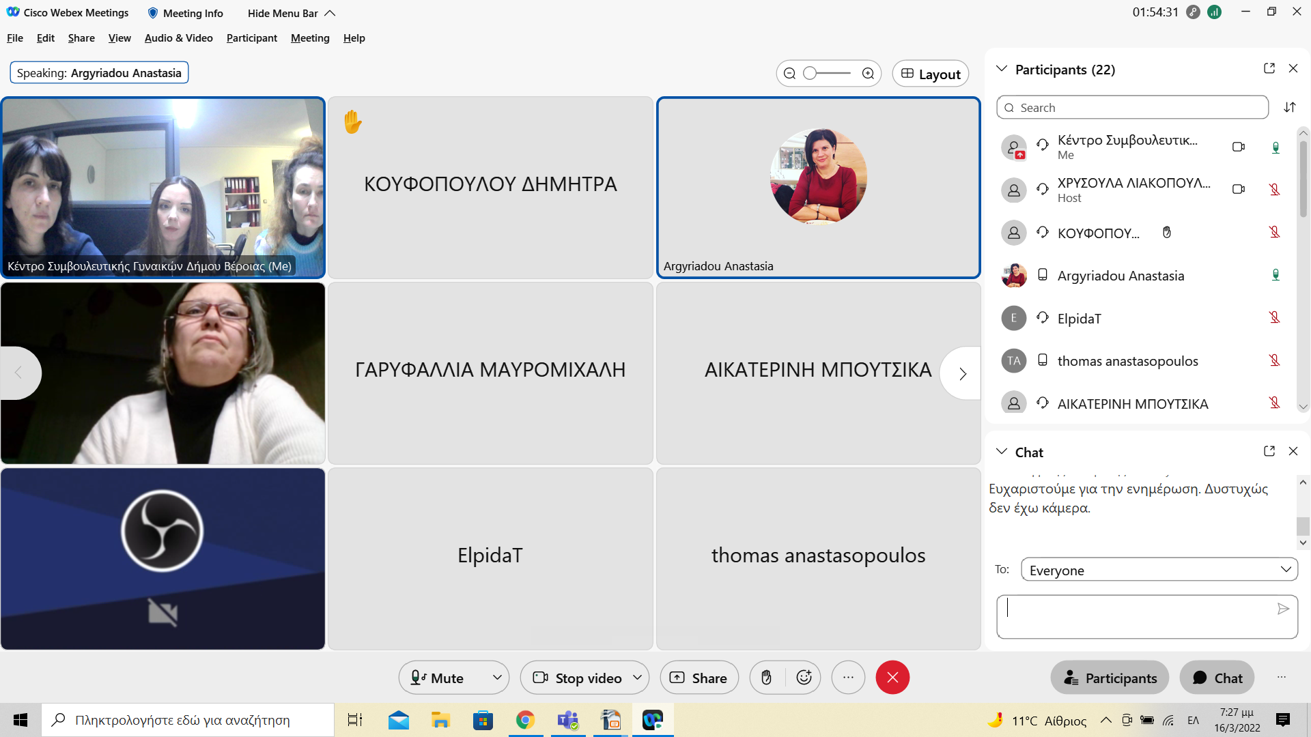Send the chat message arrow
The height and width of the screenshot is (737, 1311).
(1283, 609)
